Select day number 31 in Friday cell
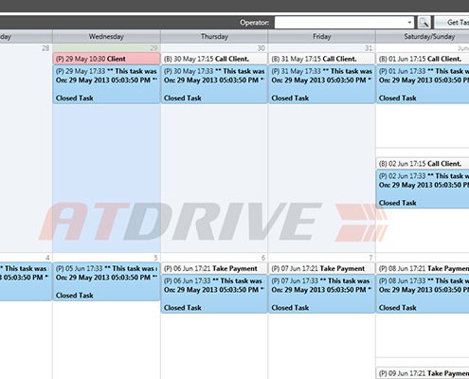469x379 pixels. click(369, 48)
